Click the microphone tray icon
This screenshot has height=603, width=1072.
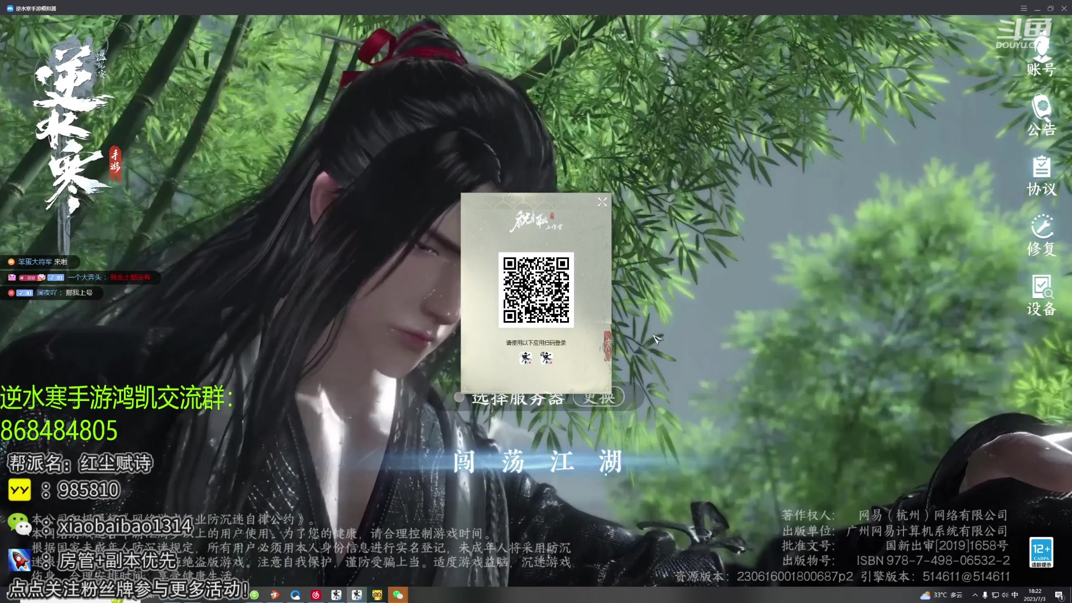[x=985, y=595]
